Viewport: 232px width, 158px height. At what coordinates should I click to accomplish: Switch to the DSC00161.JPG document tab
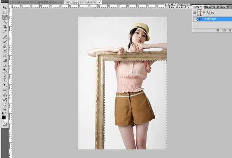point(36,2)
